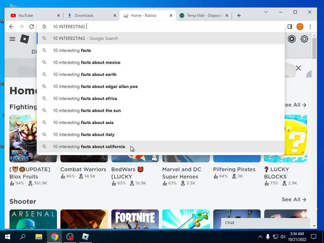The height and width of the screenshot is (243, 324).
Task: Open the Chat panel
Action: pos(265,223)
